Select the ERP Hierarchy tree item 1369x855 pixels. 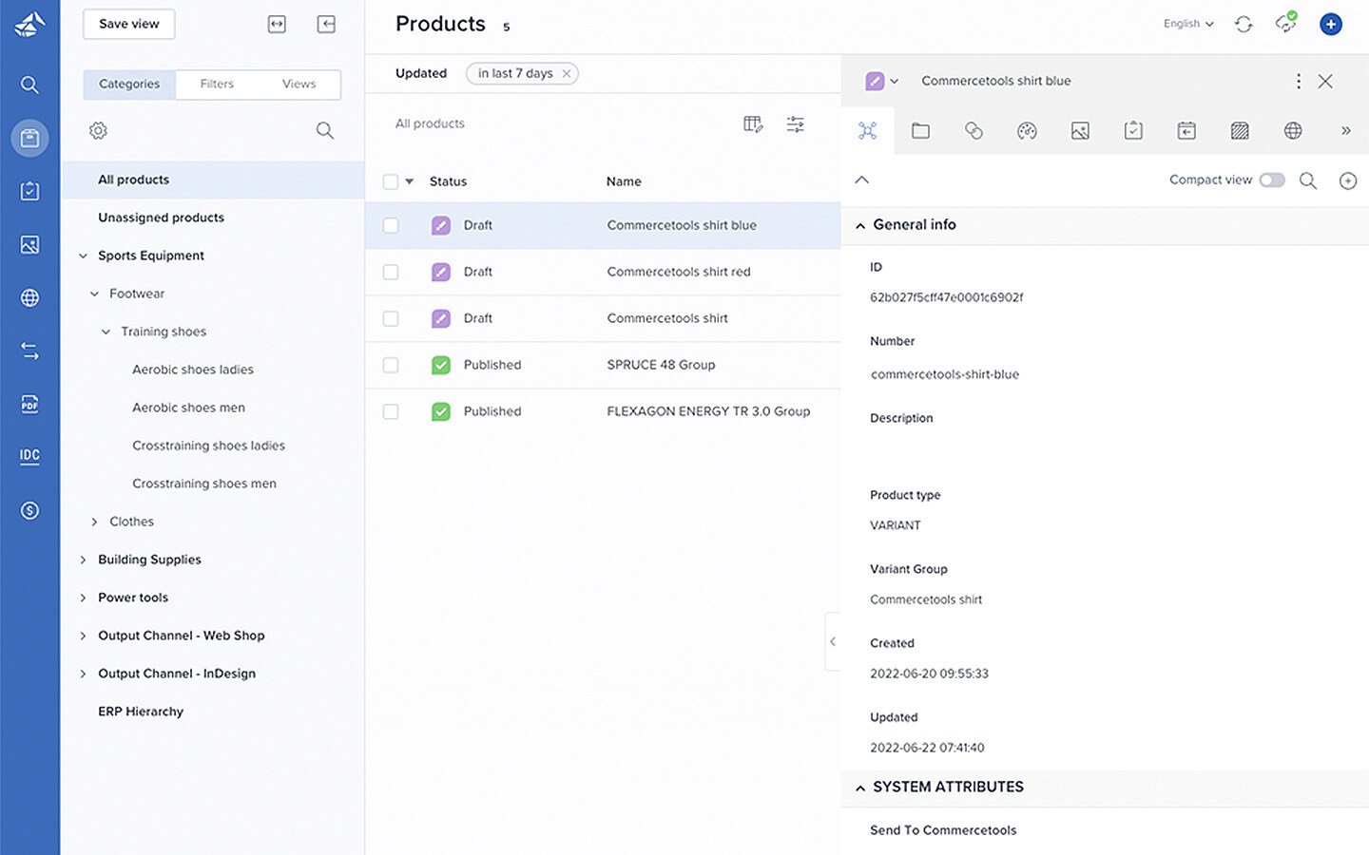tap(141, 712)
